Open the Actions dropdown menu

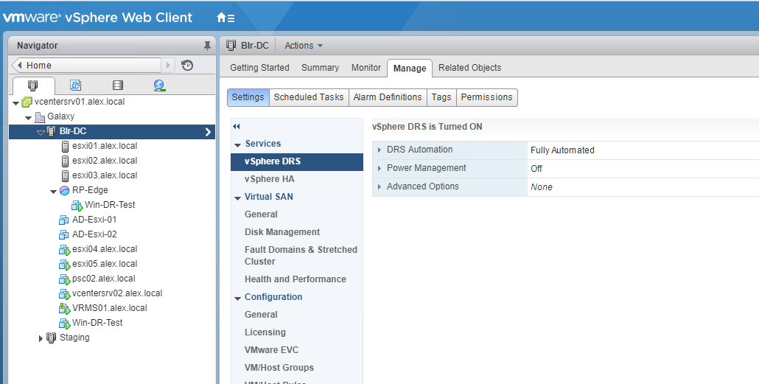click(303, 46)
